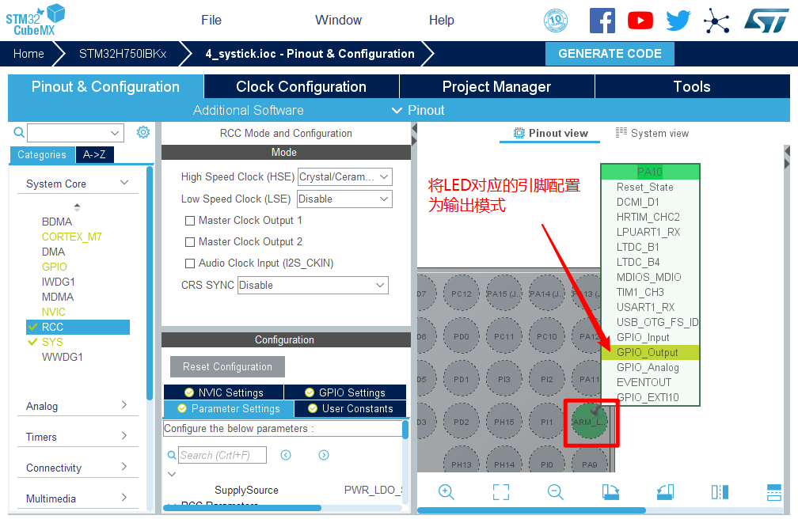This screenshot has height=523, width=798.
Task: Enable Master Clock Output 1 checkbox
Action: point(190,221)
